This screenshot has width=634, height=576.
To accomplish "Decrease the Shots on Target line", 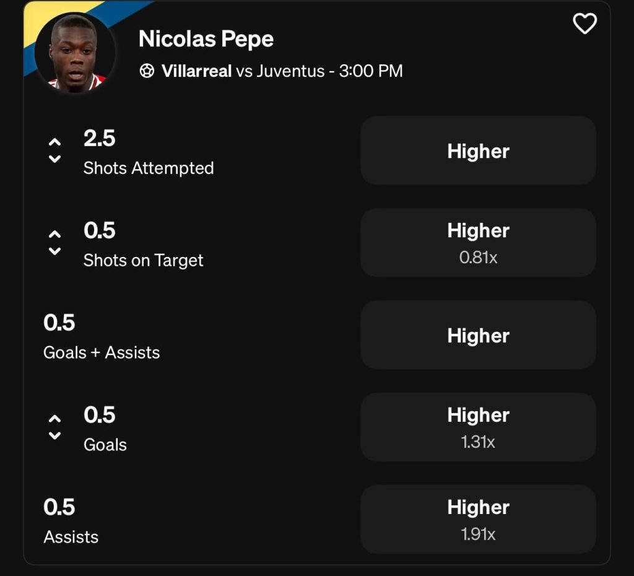I will (55, 251).
